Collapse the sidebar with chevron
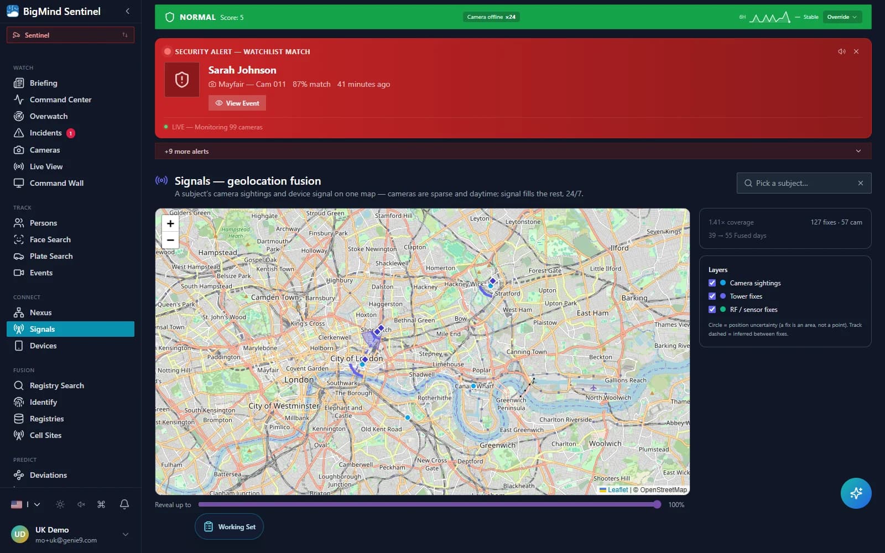885x553 pixels. coord(128,11)
